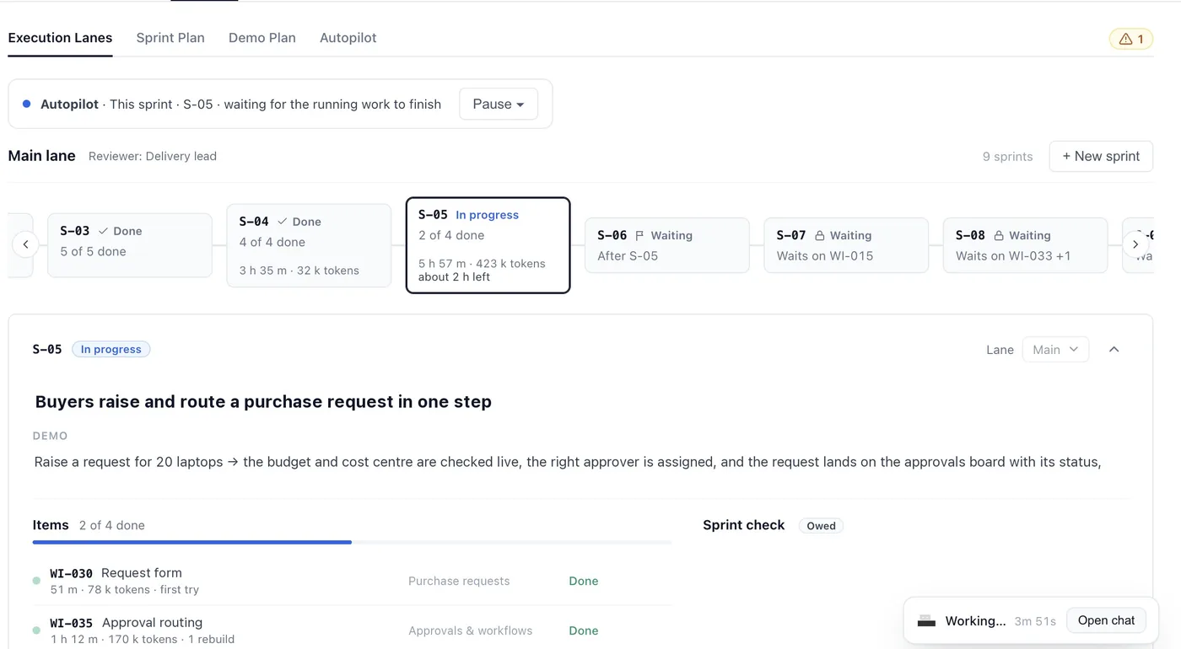Select the S-06 Waiting sprint card
Image resolution: width=1181 pixels, height=649 pixels.
(x=667, y=245)
